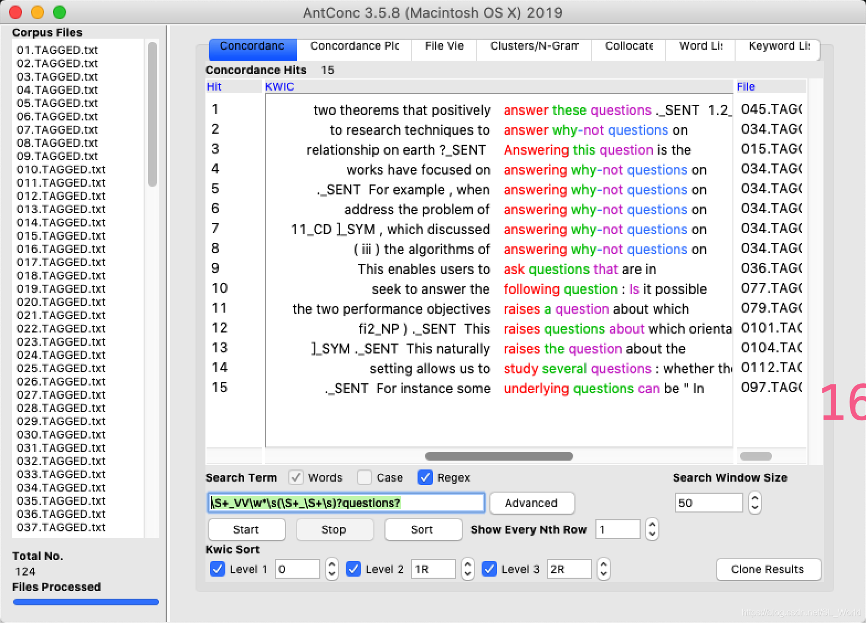Click hit 10 'following question'
The width and height of the screenshot is (866, 623).
point(561,289)
